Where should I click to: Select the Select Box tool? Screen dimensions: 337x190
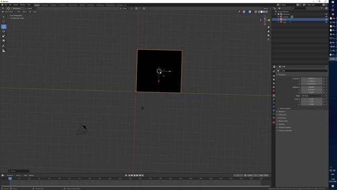[x=4, y=17]
